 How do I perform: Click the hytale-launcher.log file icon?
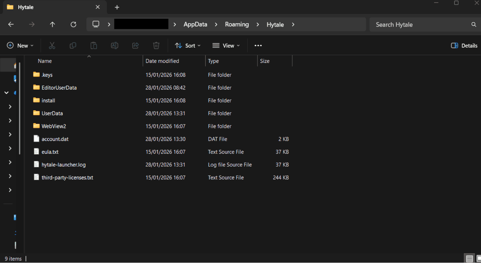[36, 164]
